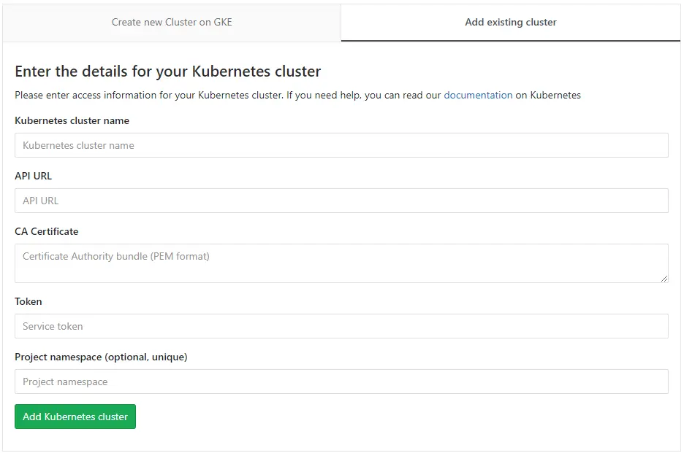Focus the API URL text box
The height and width of the screenshot is (453, 684).
coord(341,201)
